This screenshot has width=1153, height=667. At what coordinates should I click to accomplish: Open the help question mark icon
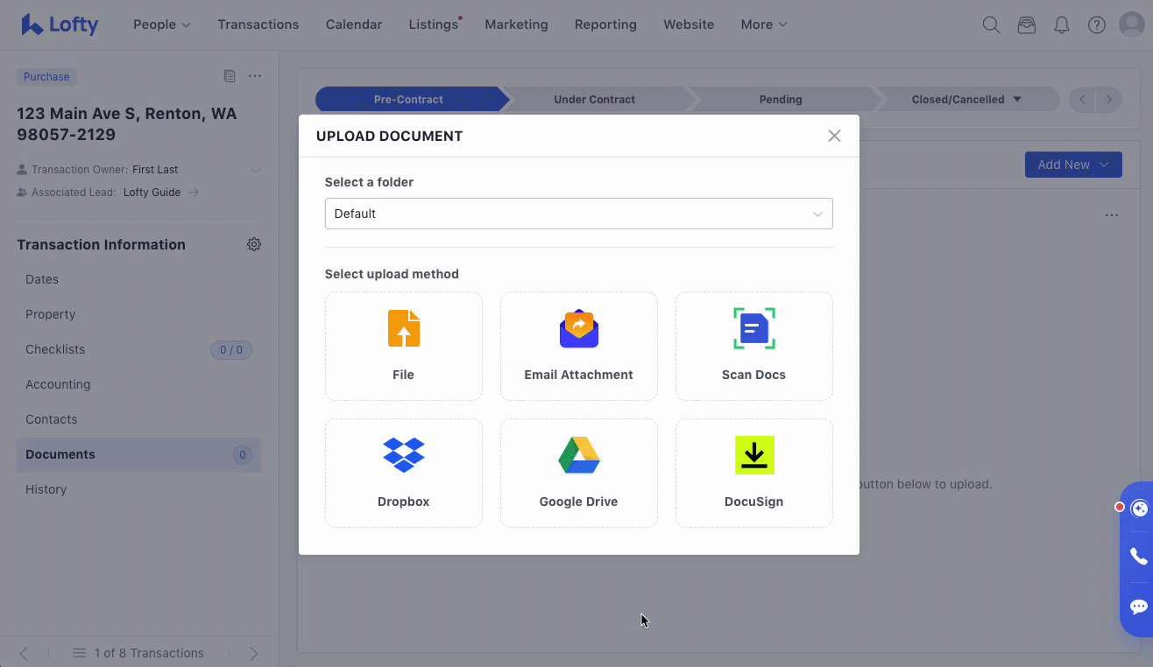[x=1096, y=25]
